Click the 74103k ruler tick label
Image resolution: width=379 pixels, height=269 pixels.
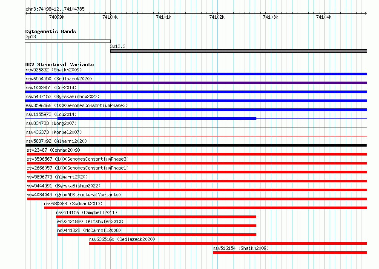pos(270,17)
